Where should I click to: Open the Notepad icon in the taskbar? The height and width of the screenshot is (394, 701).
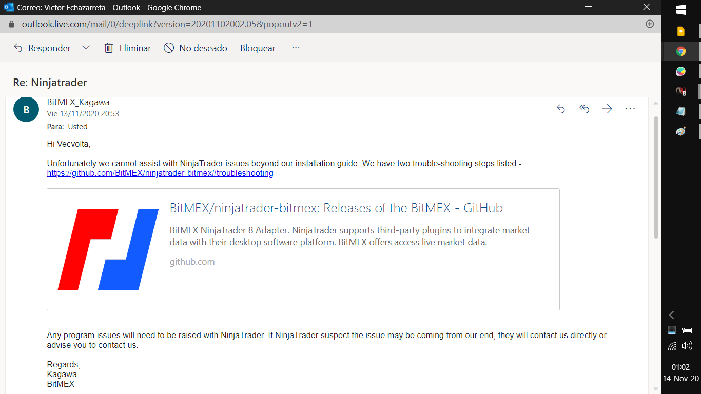pos(681,111)
